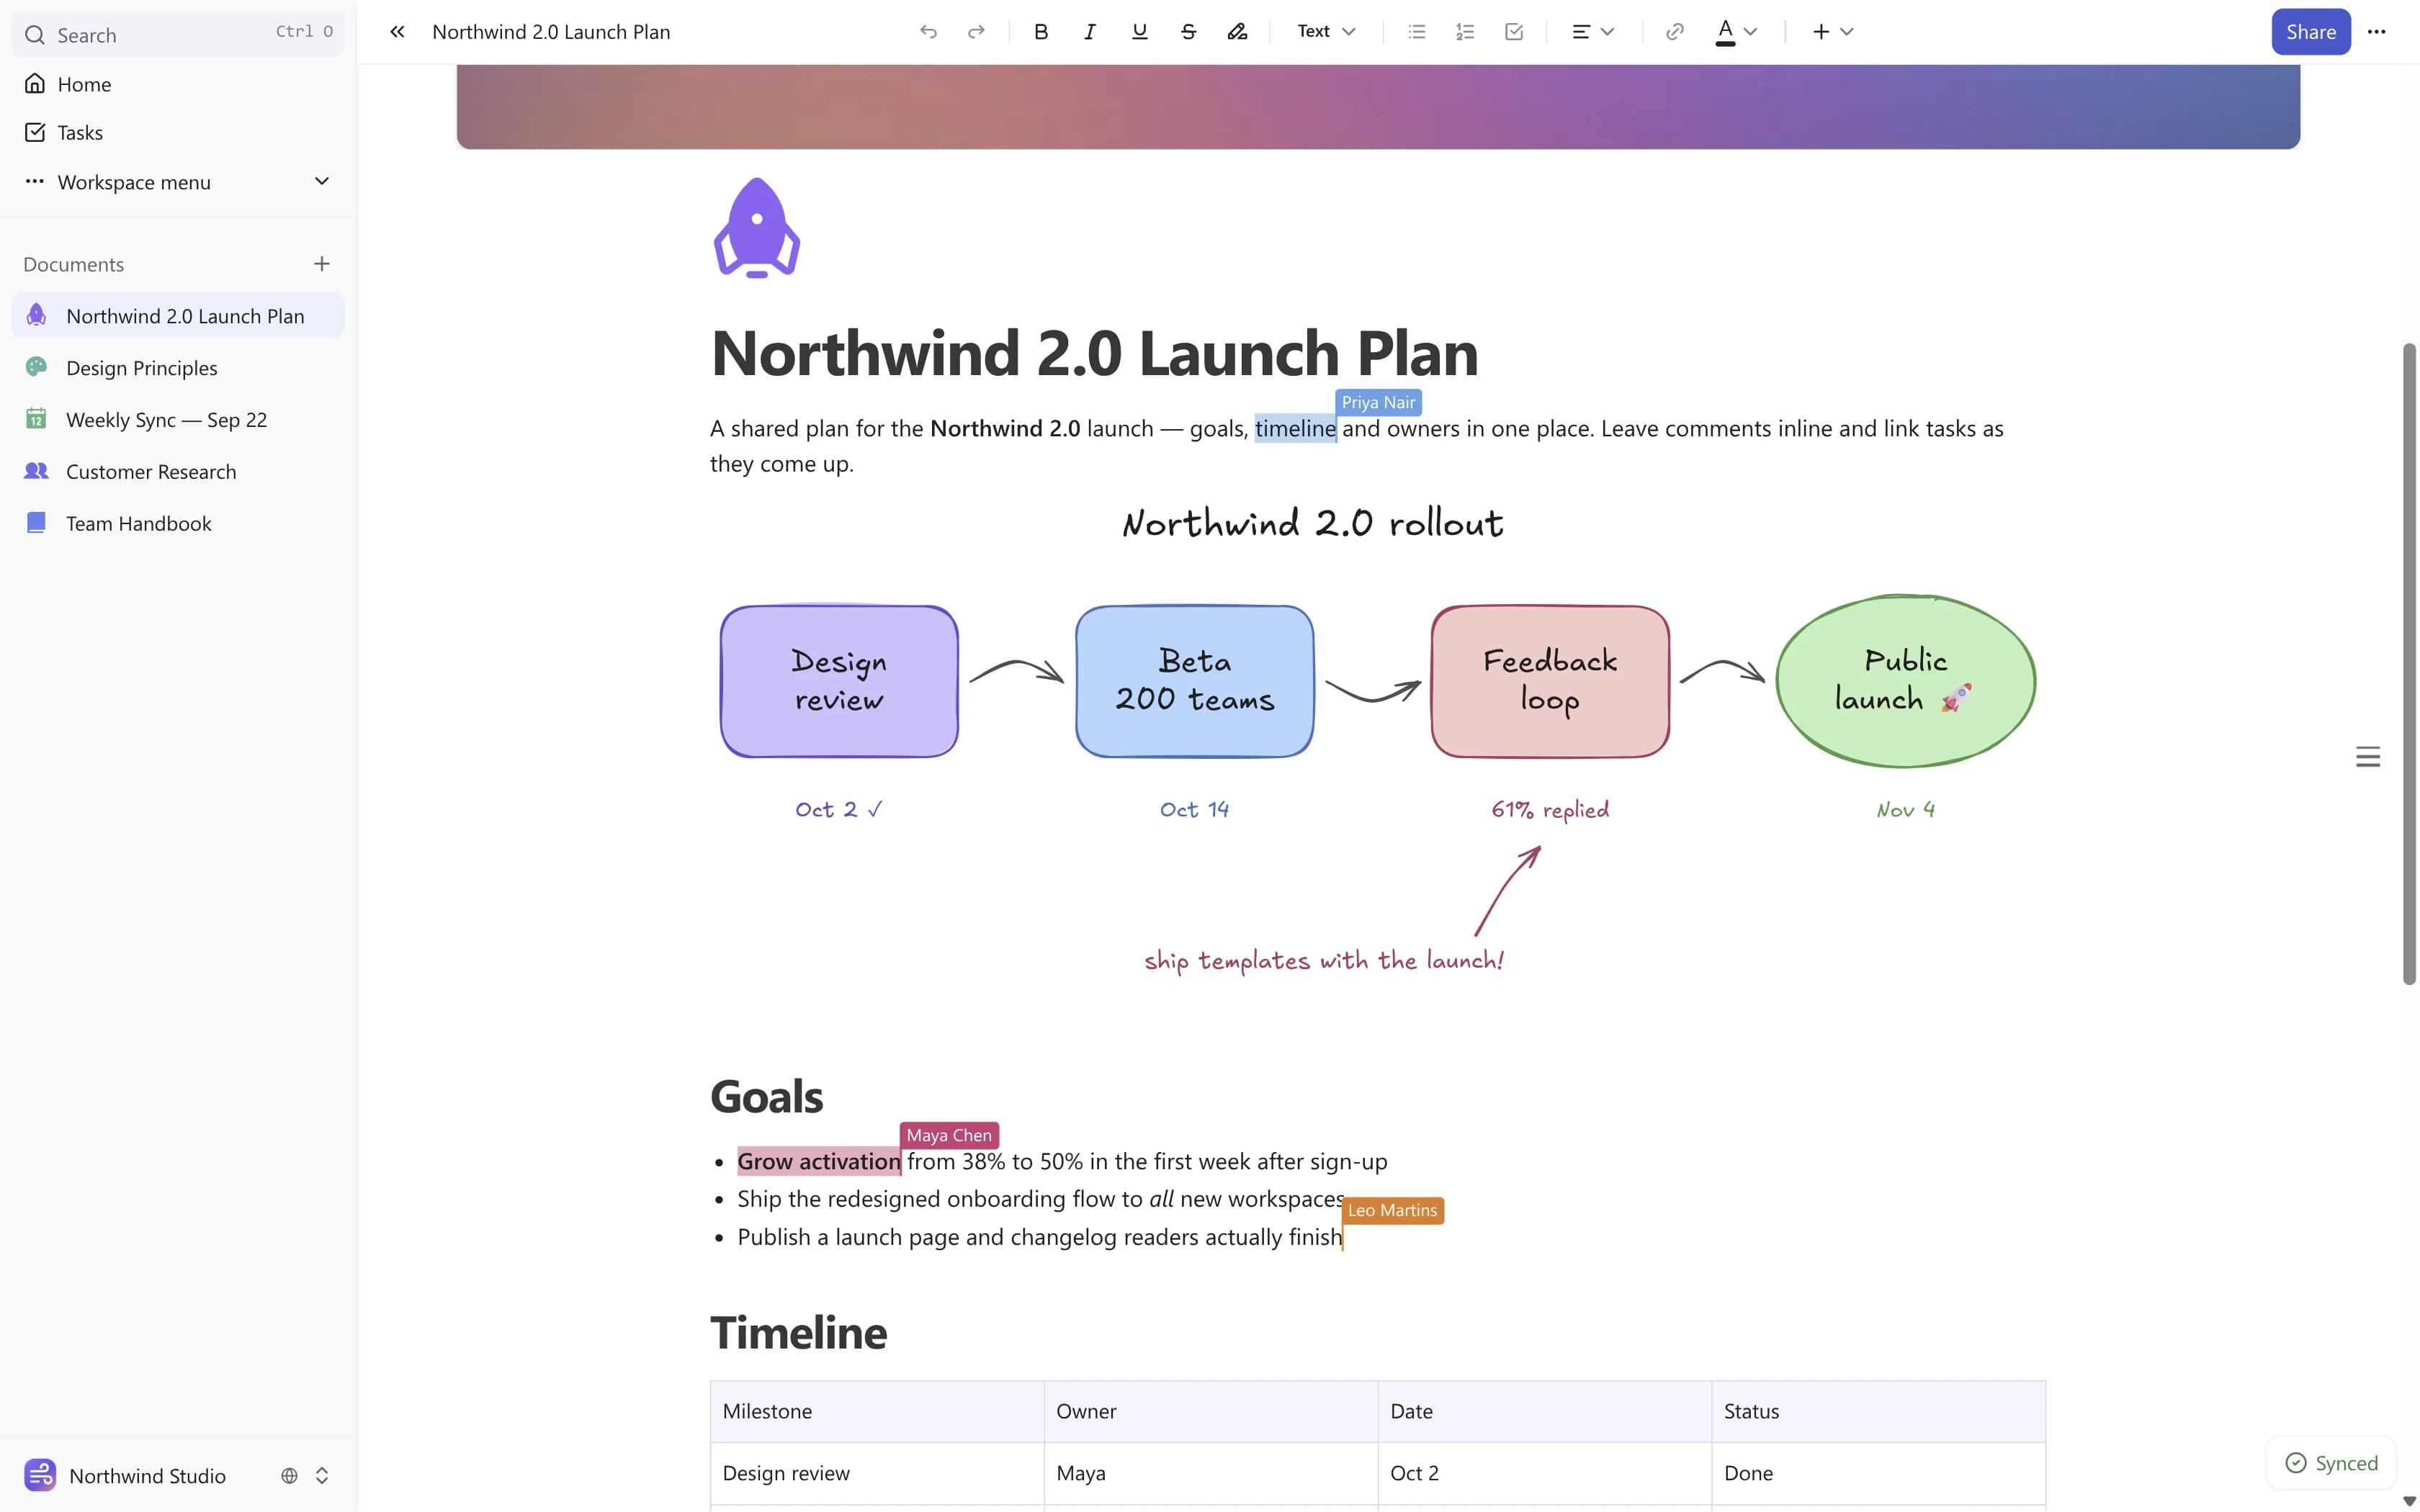2420x1512 pixels.
Task: Toggle underline formatting
Action: coord(1139,32)
